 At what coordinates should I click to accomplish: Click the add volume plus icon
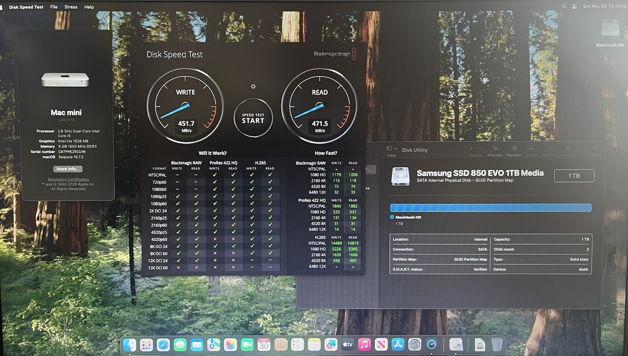tap(471, 148)
